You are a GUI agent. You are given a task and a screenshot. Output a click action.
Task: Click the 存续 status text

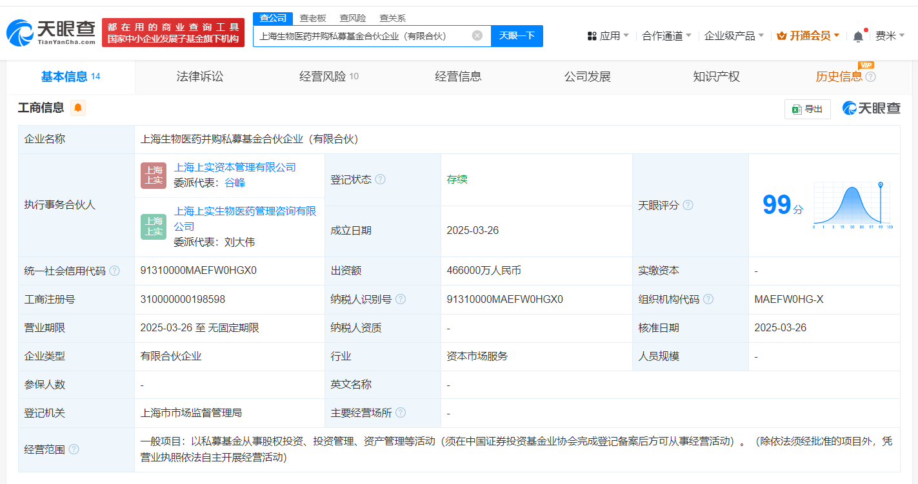(457, 179)
